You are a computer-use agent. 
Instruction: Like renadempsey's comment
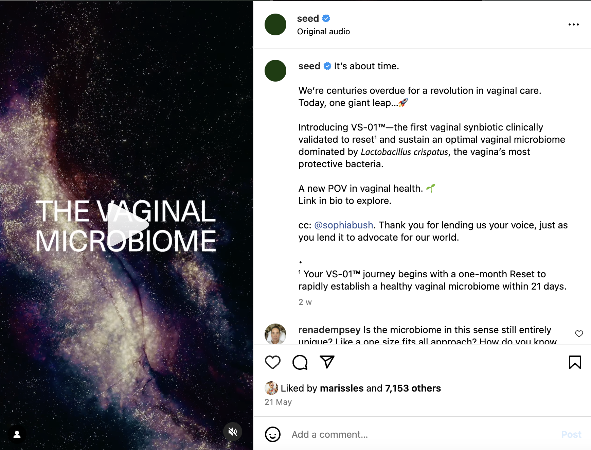coord(579,334)
